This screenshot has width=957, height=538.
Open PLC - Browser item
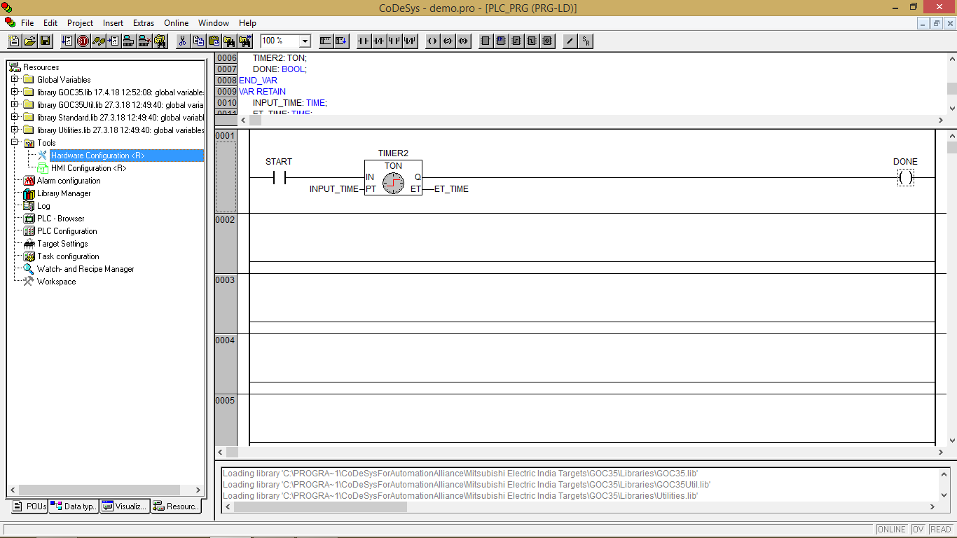click(x=61, y=219)
